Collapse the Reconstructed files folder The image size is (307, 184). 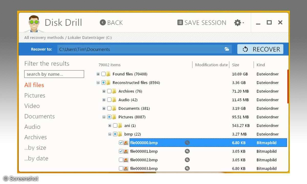pyautogui.click(x=98, y=83)
